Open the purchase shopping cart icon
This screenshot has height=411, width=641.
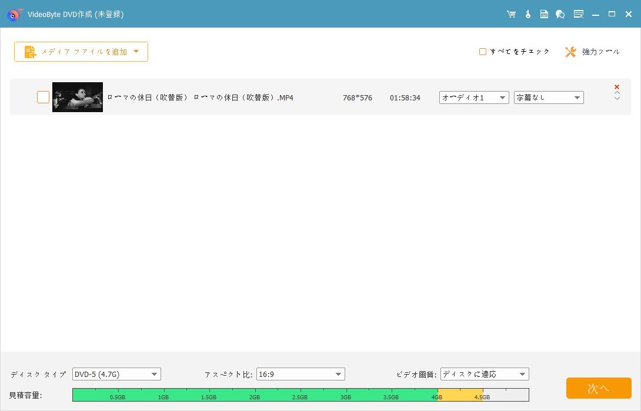(511, 14)
